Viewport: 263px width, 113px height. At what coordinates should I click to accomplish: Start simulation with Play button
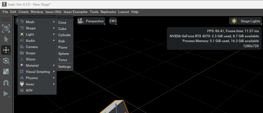click(x=6, y=94)
